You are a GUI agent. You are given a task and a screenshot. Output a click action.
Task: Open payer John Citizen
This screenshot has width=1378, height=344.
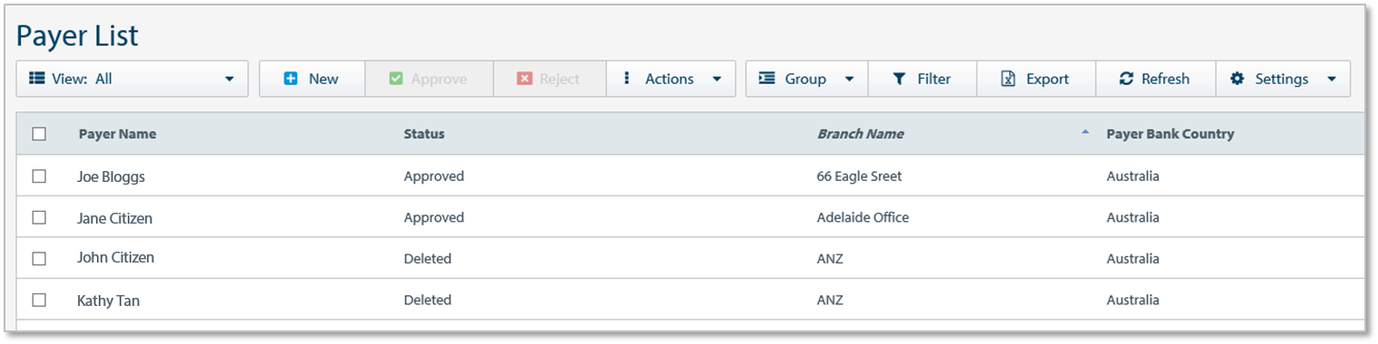(115, 258)
